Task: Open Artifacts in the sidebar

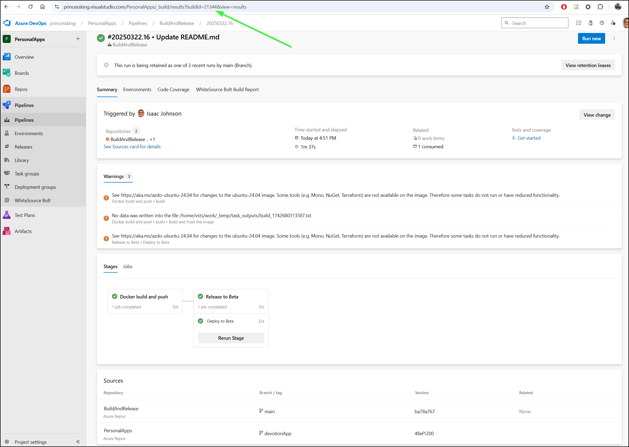Action: pyautogui.click(x=43, y=231)
